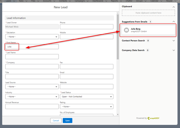Collapse the Suggestions from Emails section
Image resolution: width=180 pixels, height=128 pixels.
coord(174,22)
